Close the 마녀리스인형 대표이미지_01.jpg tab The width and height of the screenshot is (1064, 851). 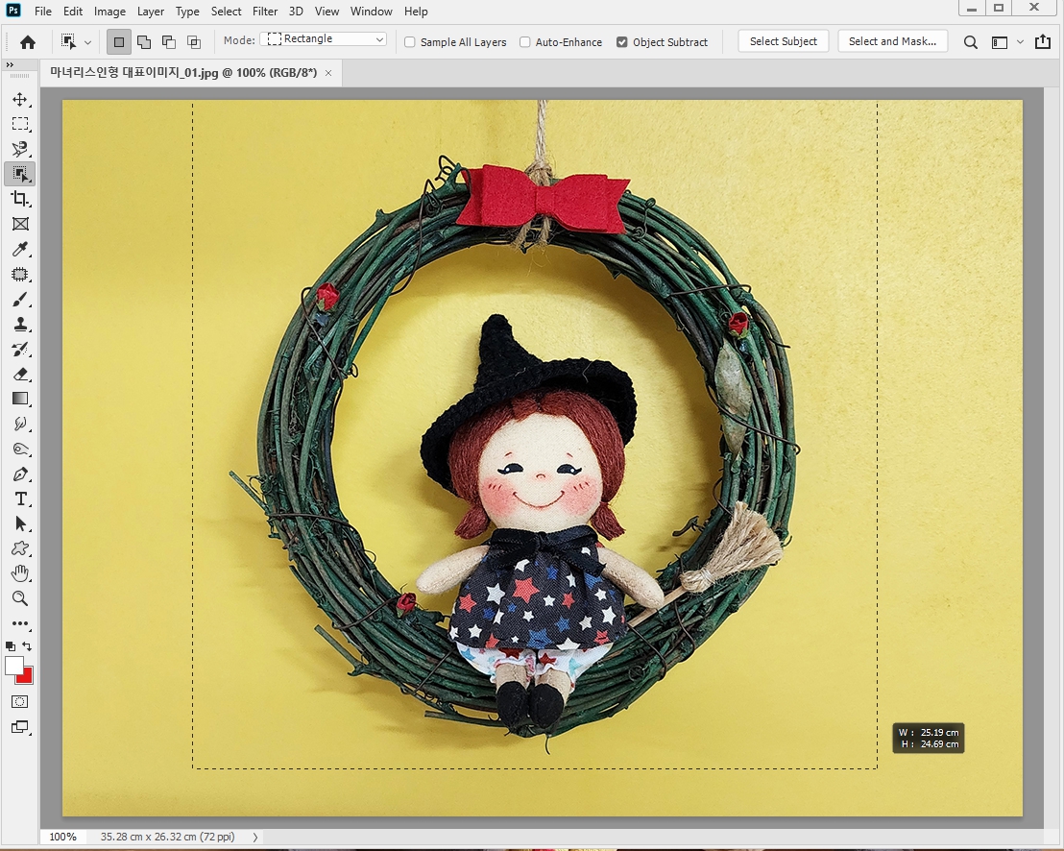coord(328,73)
